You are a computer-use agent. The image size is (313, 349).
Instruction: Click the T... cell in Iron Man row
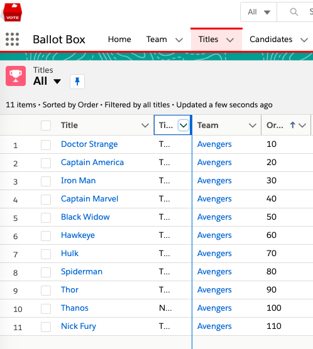coord(164,181)
